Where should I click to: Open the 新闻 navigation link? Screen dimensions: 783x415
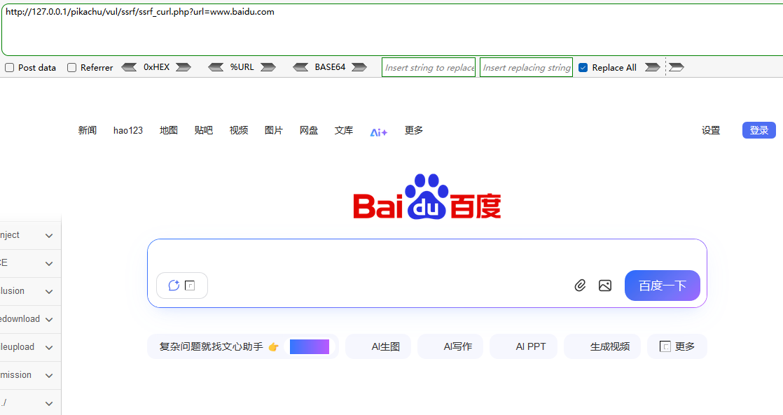tap(88, 130)
